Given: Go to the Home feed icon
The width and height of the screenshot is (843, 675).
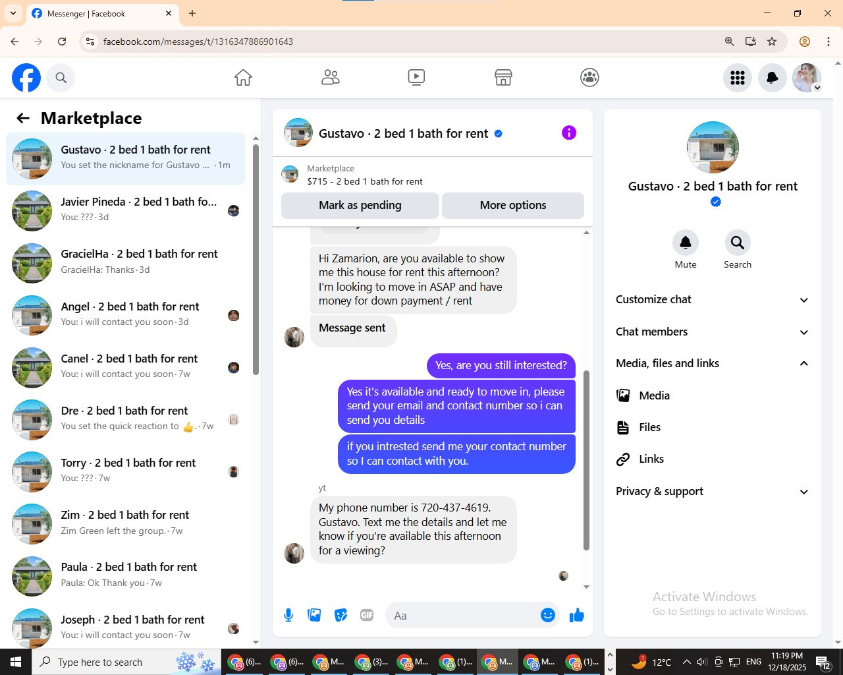Looking at the screenshot, I should (x=243, y=78).
